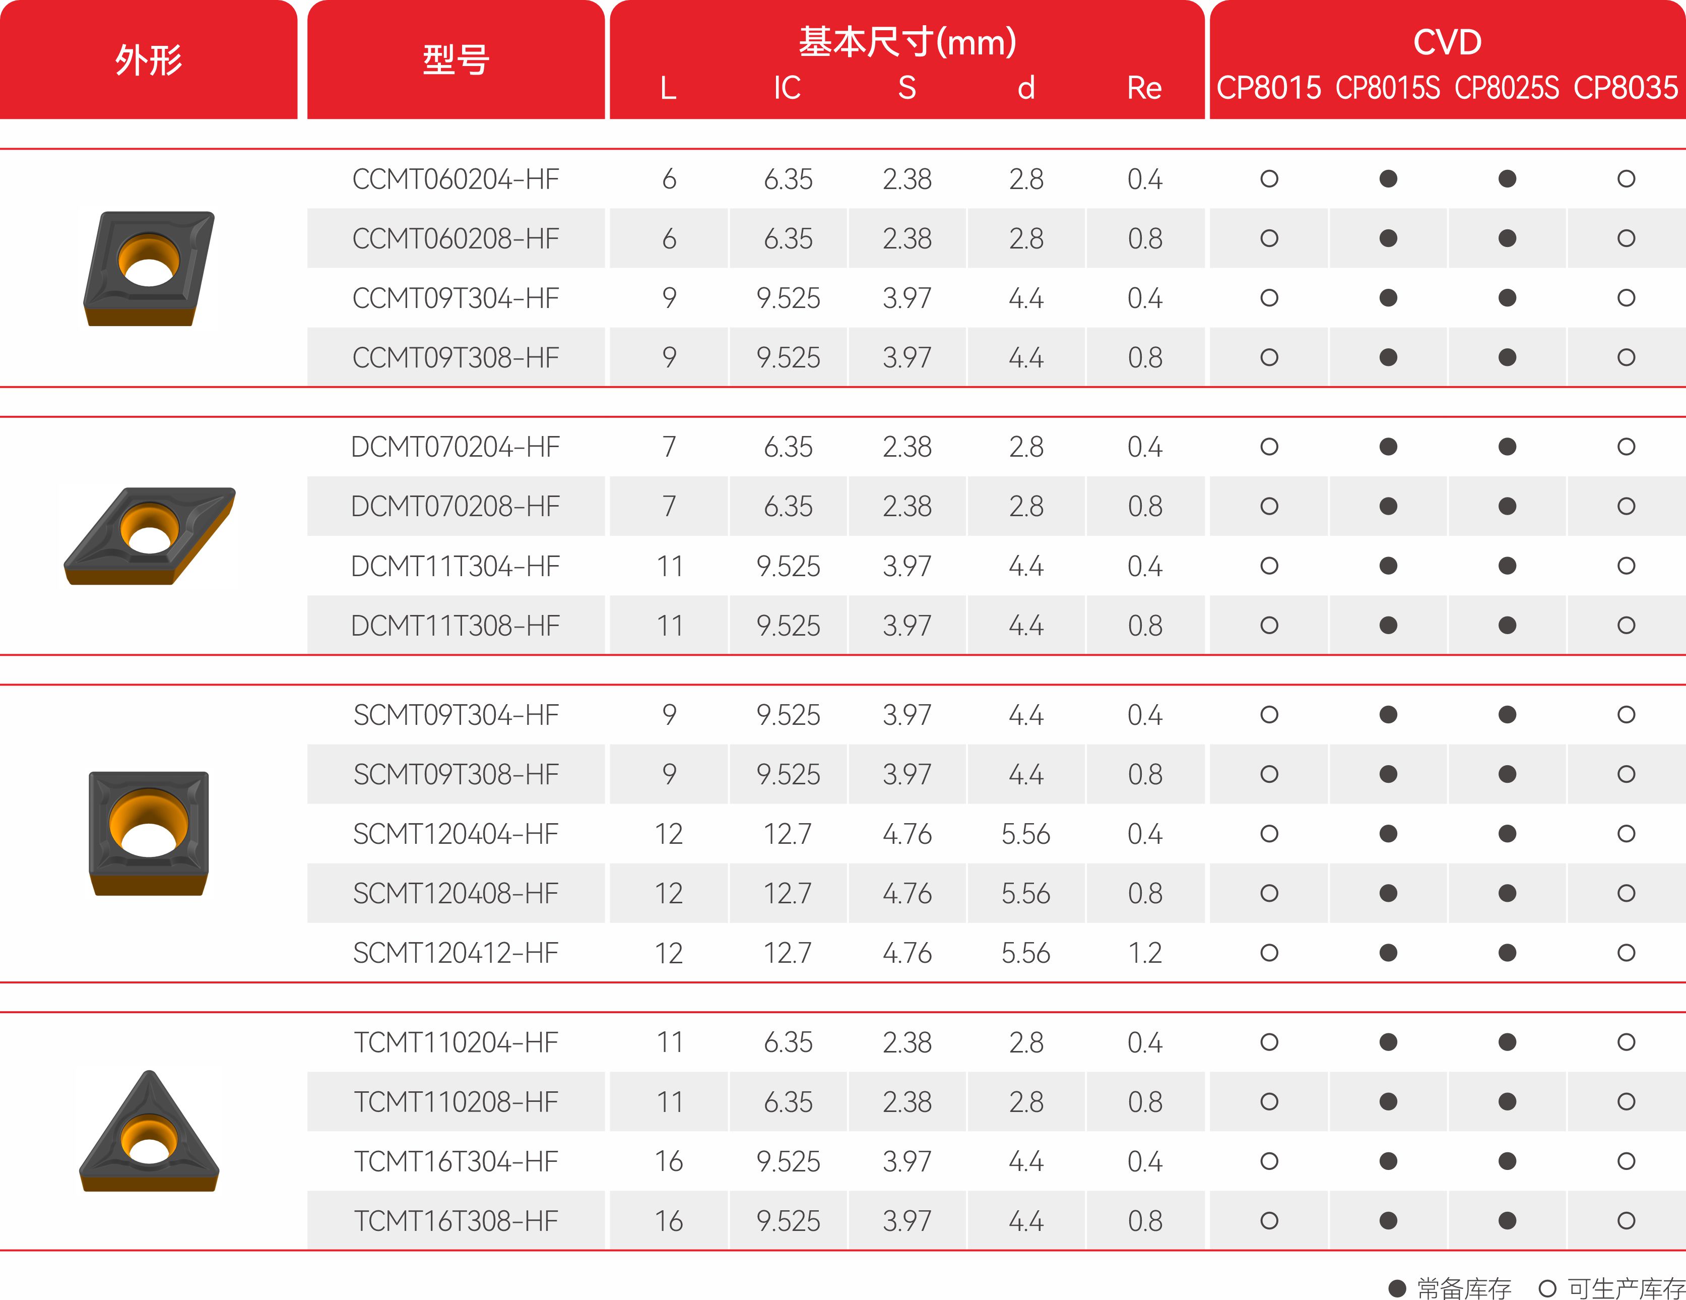Click the CP8015S grade column header
The width and height of the screenshot is (1686, 1300).
pos(1388,87)
